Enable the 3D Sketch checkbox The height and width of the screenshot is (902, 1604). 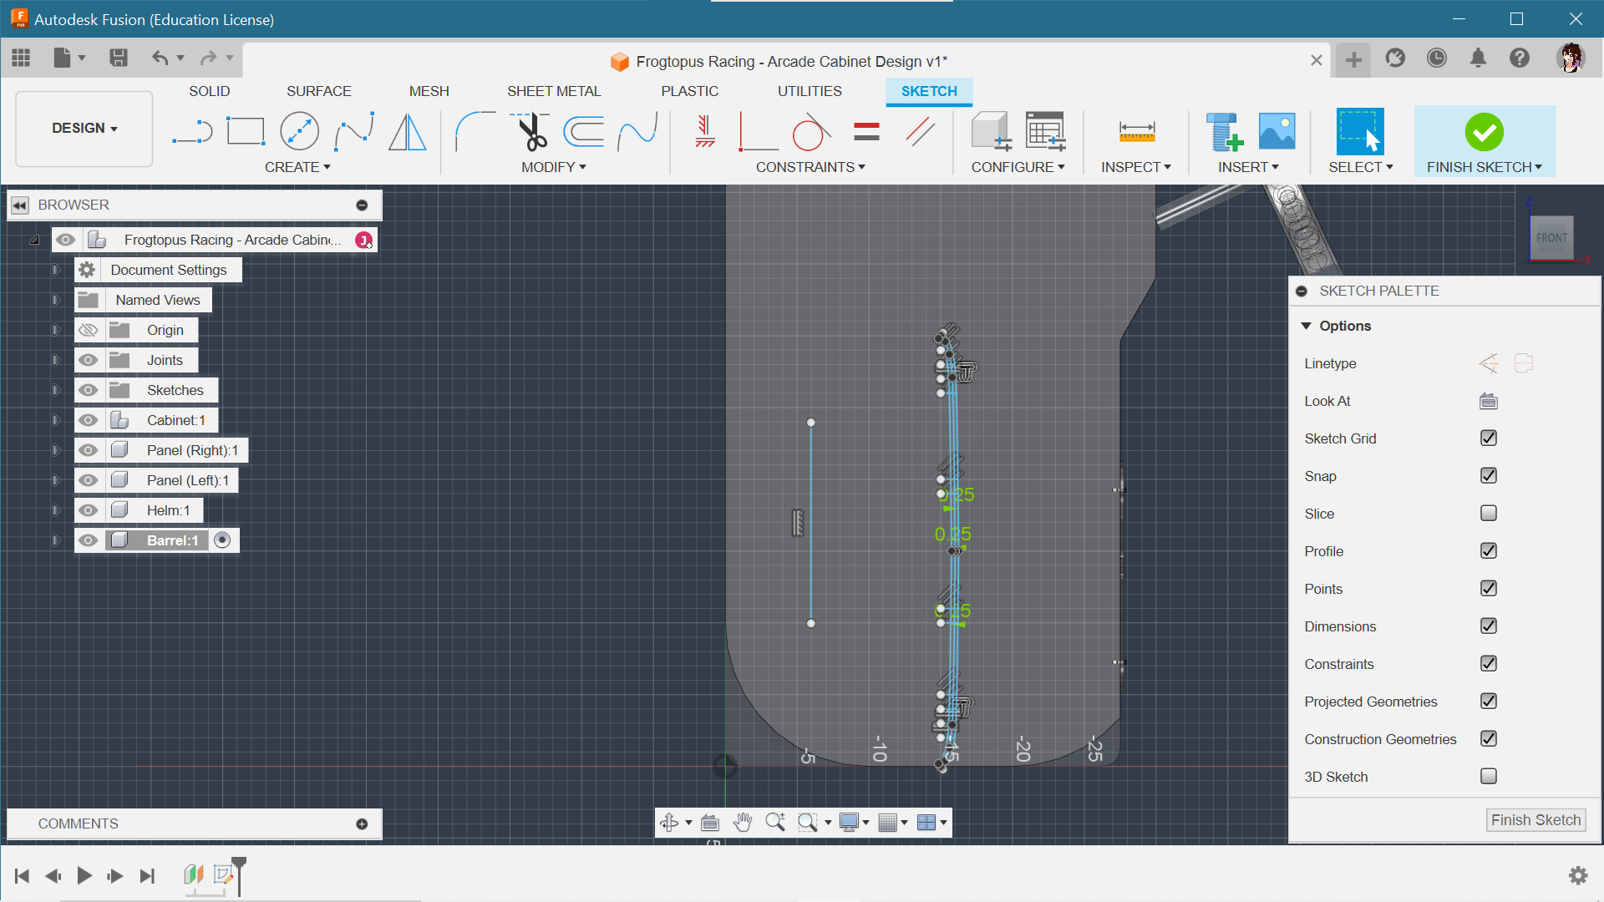click(x=1488, y=776)
